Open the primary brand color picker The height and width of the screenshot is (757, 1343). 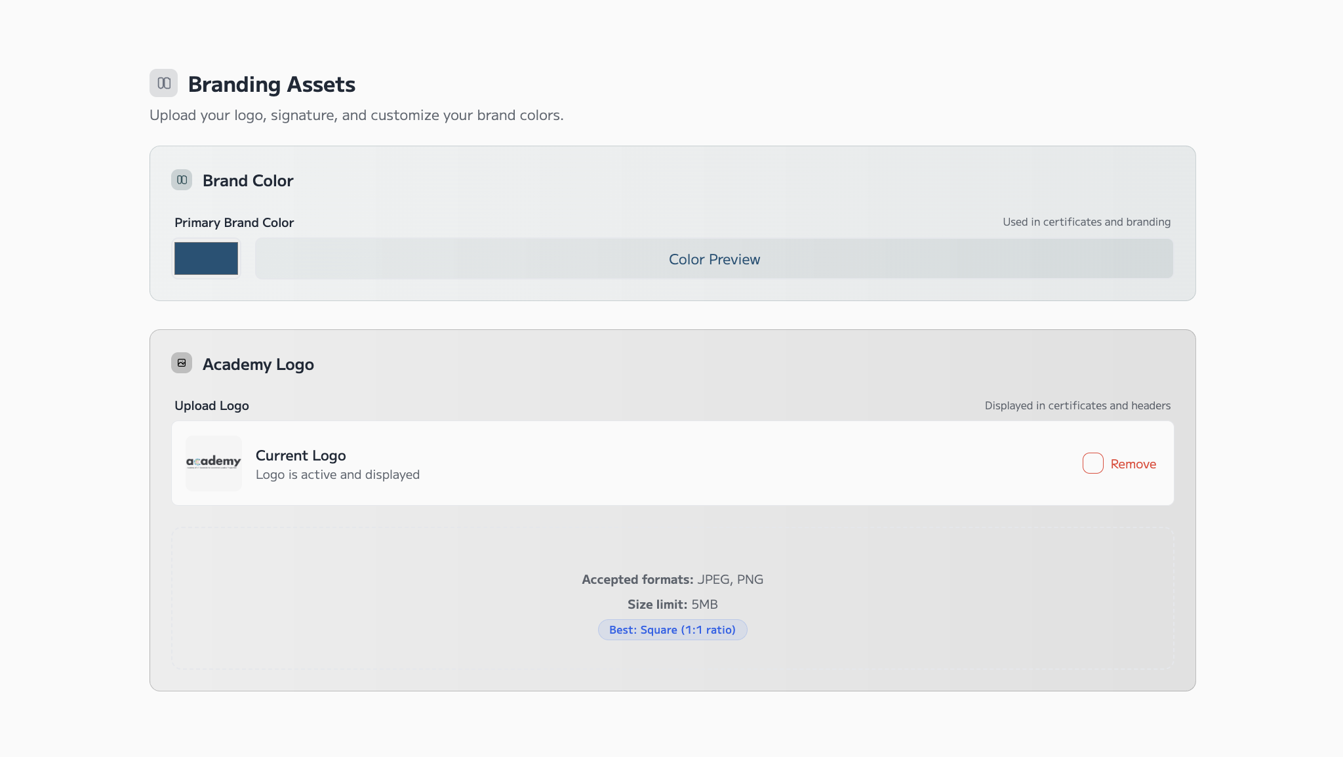point(206,258)
